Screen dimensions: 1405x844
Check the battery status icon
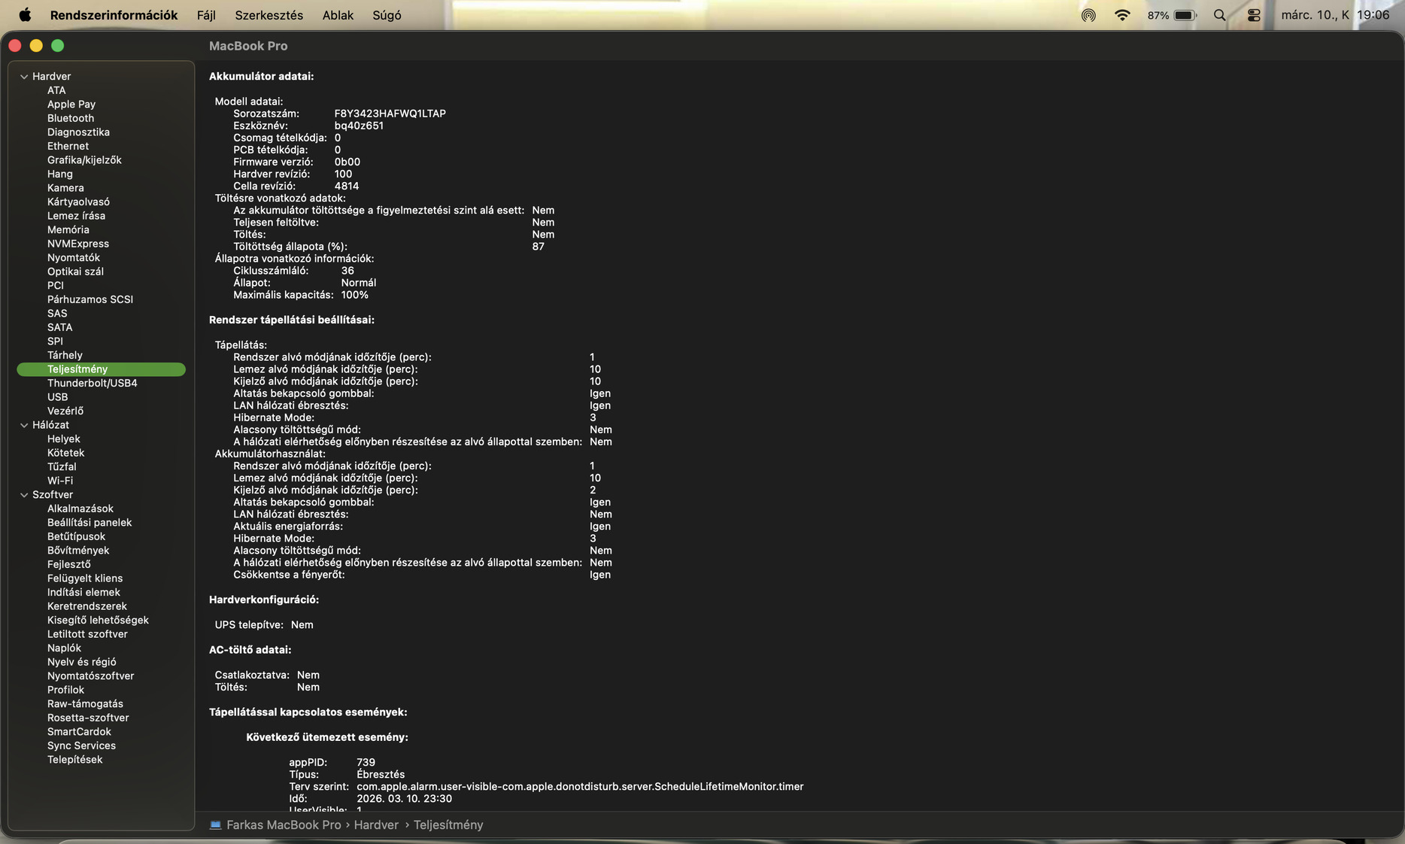[x=1185, y=15]
